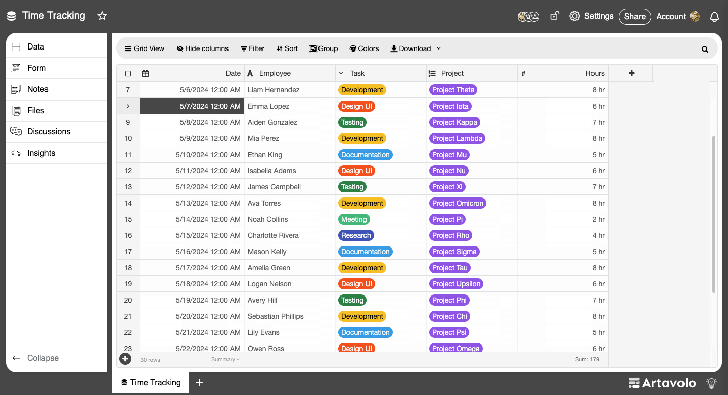728x395 pixels.
Task: Open the Sort tool
Action: click(x=287, y=48)
